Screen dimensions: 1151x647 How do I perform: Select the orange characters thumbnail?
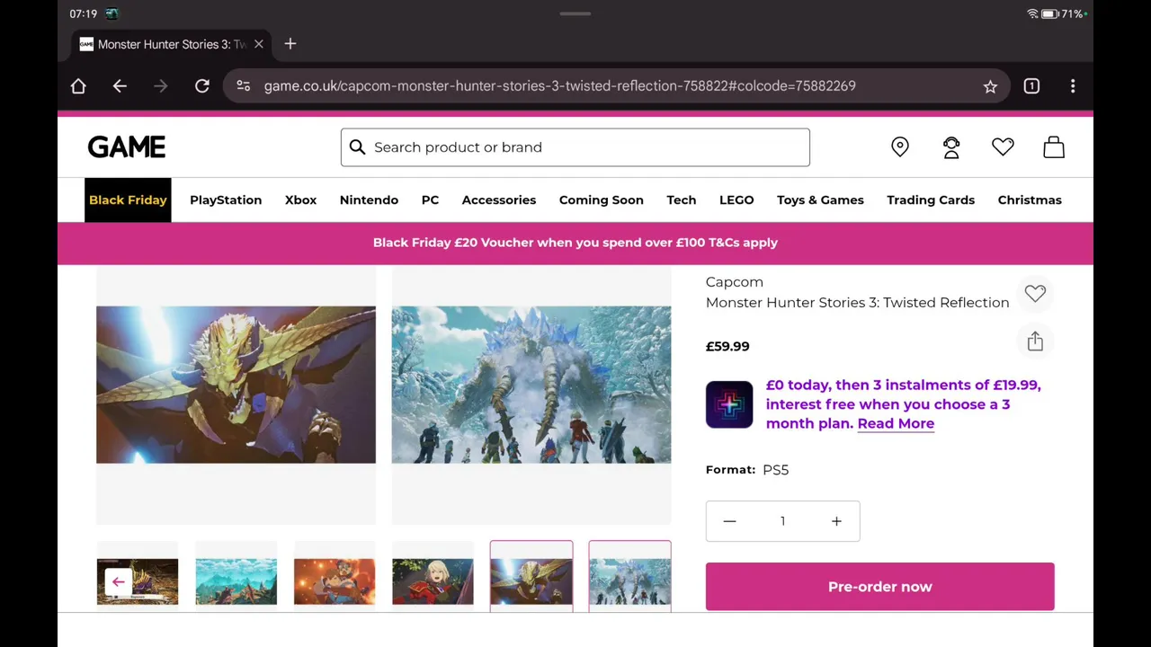click(335, 581)
